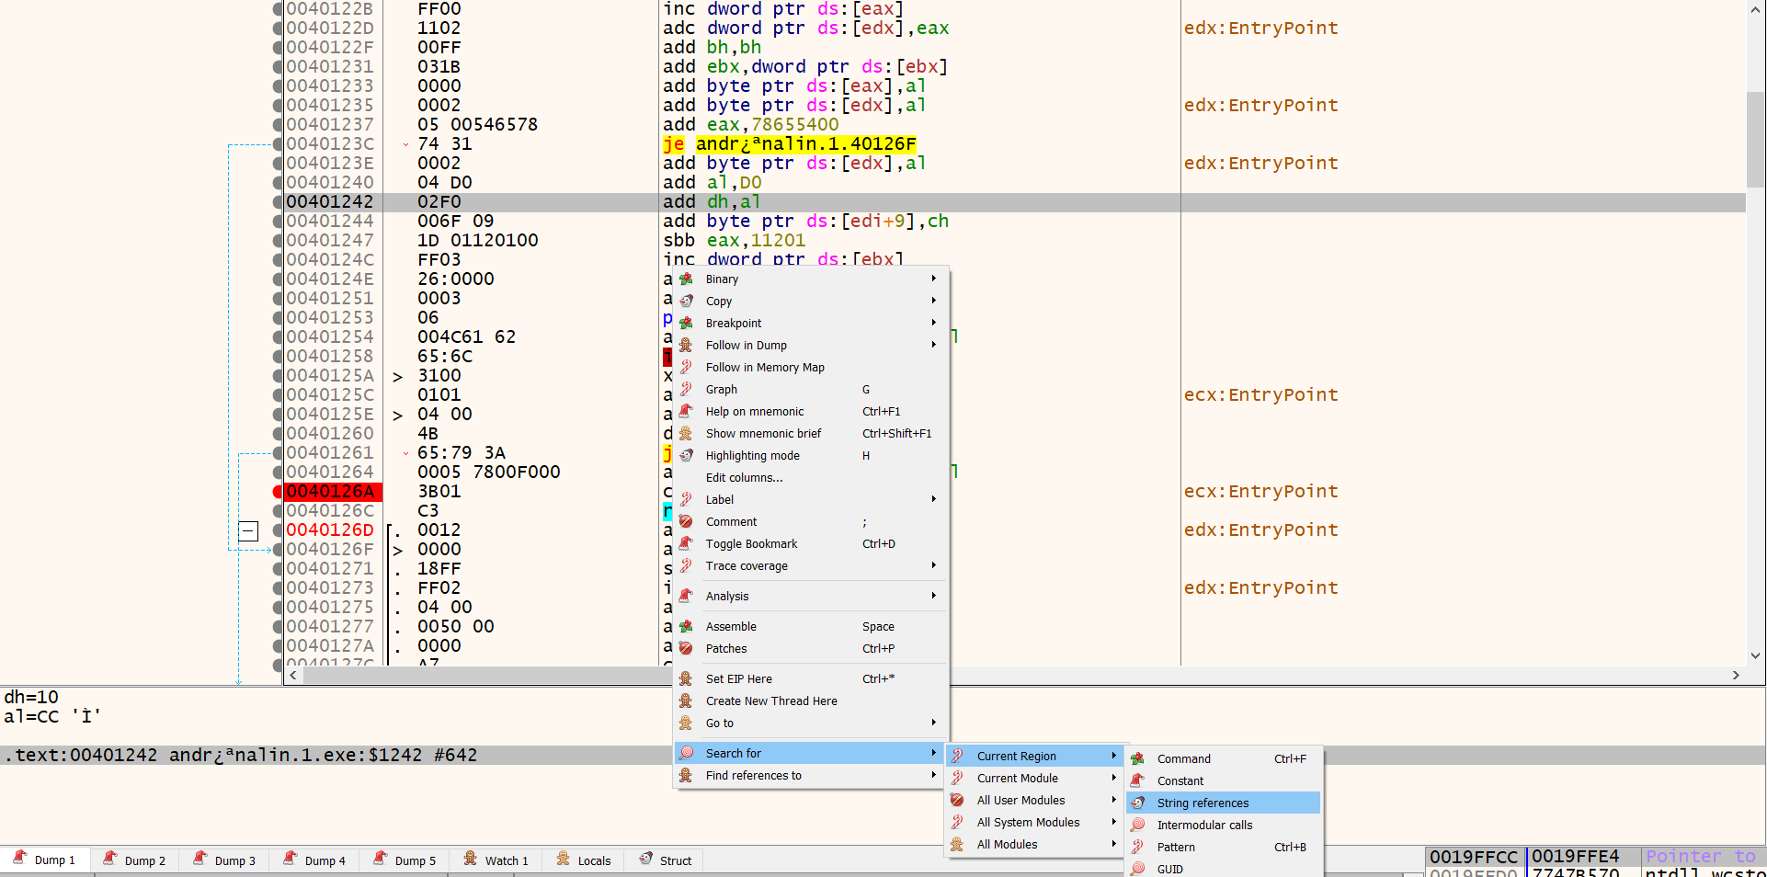This screenshot has height=877, width=1767.
Task: Toggle breakpoint bullet at address 00401260
Action: click(x=278, y=434)
